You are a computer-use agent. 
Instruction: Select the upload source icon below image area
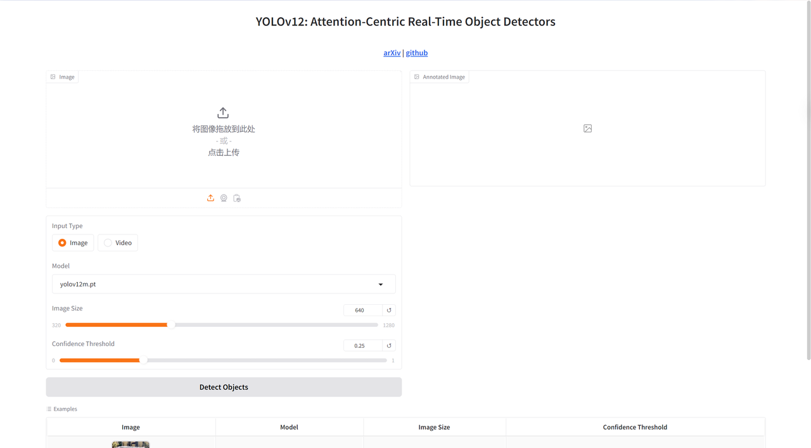pyautogui.click(x=210, y=198)
